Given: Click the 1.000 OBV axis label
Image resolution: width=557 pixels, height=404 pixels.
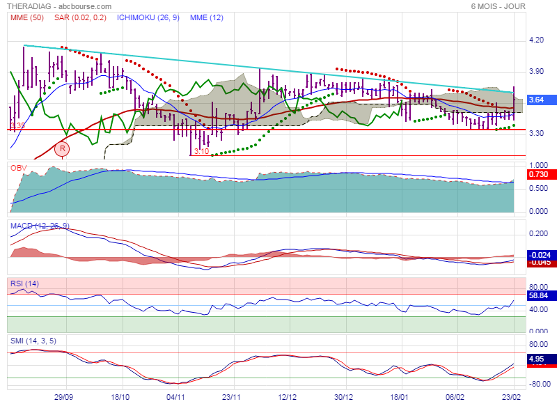Looking at the screenshot, I should tap(538, 165).
